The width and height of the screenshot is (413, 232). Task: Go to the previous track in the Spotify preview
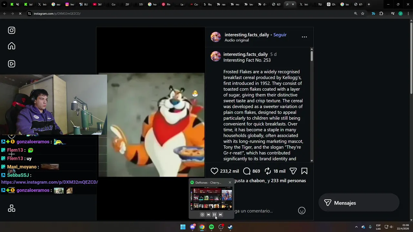coord(208,215)
